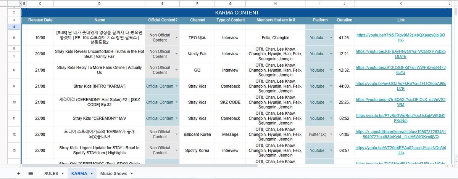Open Official Content dropdown for Spotify Korea row
The image size is (458, 179).
pos(176,150)
